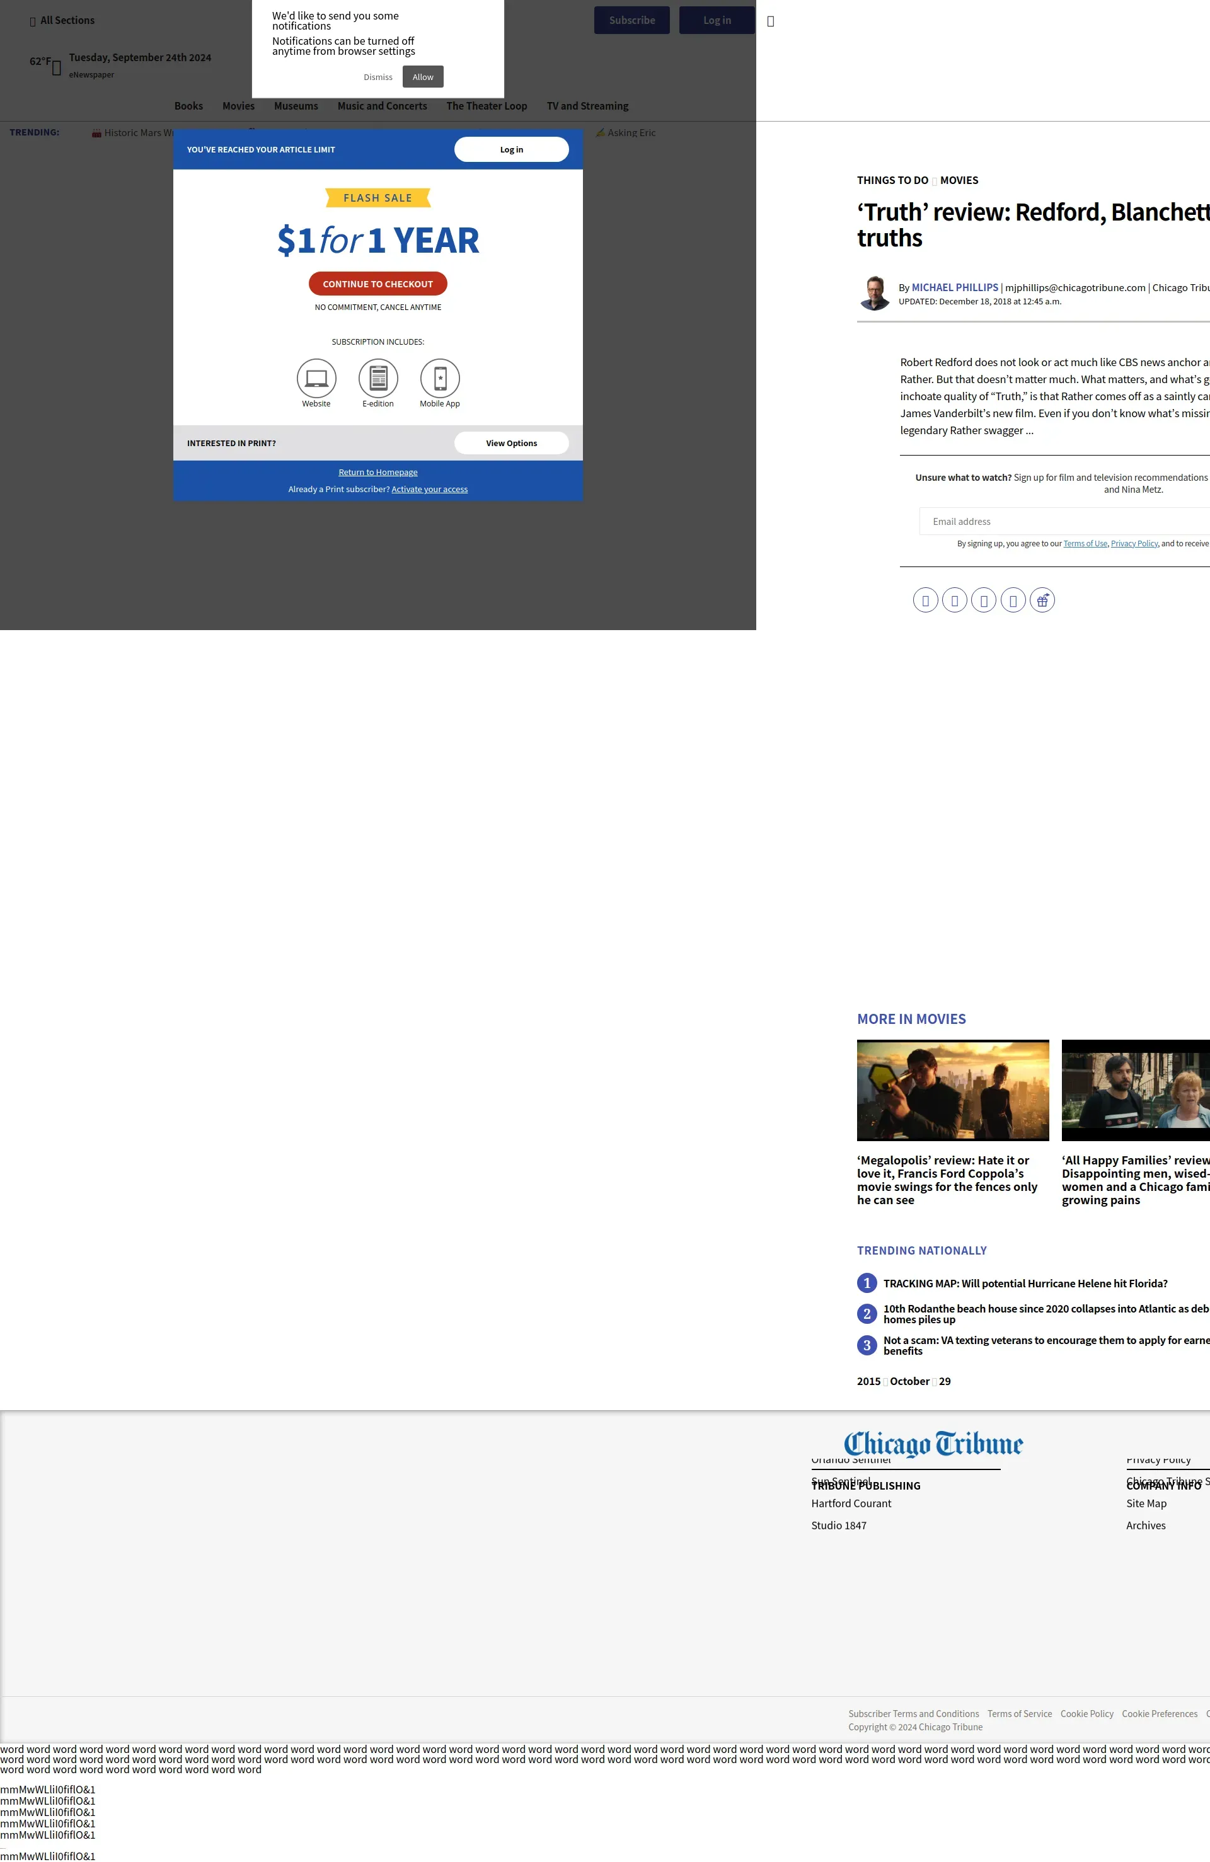Click the E-edition tablet icon
This screenshot has height=1862, width=1210.
(x=378, y=379)
